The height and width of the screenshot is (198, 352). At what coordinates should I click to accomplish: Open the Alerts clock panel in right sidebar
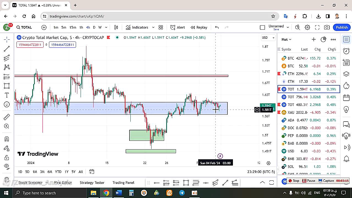tap(346, 51)
